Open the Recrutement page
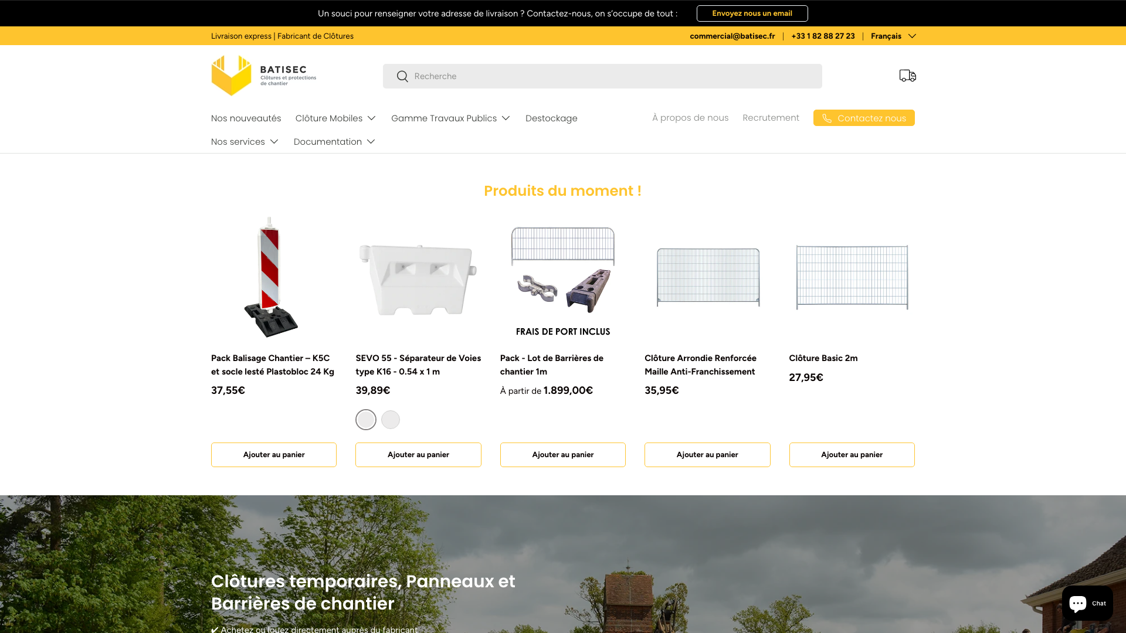The image size is (1126, 633). click(x=771, y=118)
